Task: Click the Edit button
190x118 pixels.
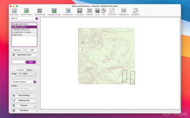Action: click(32, 50)
